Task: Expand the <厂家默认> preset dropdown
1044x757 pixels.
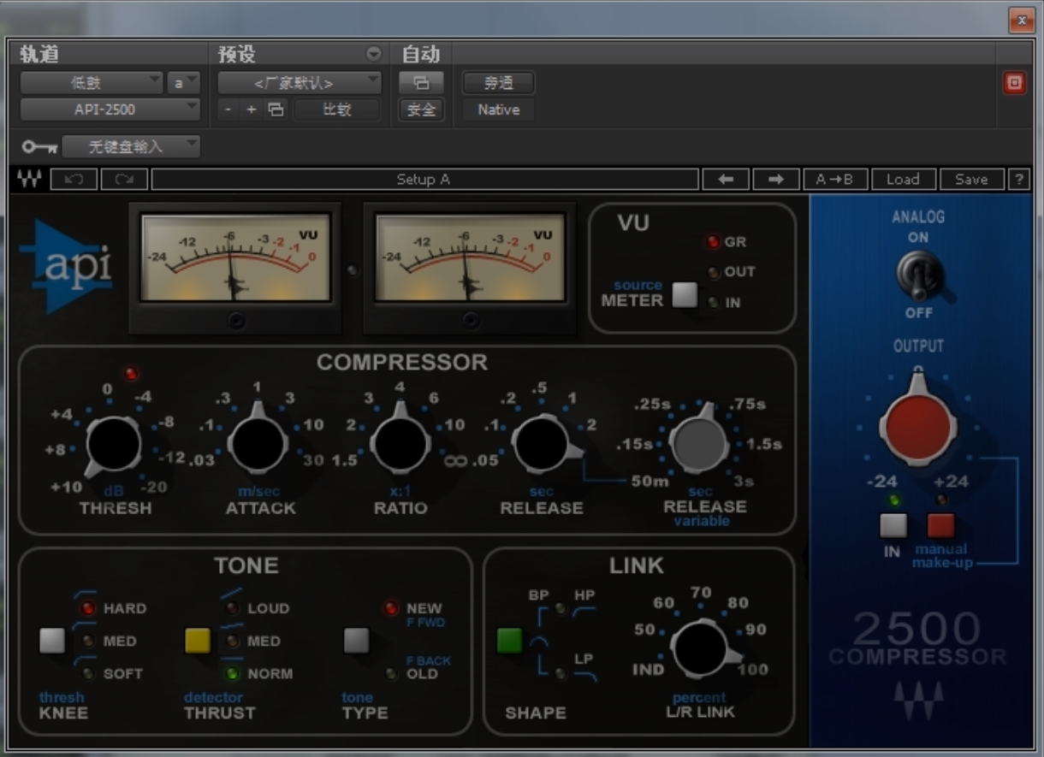Action: (x=299, y=83)
